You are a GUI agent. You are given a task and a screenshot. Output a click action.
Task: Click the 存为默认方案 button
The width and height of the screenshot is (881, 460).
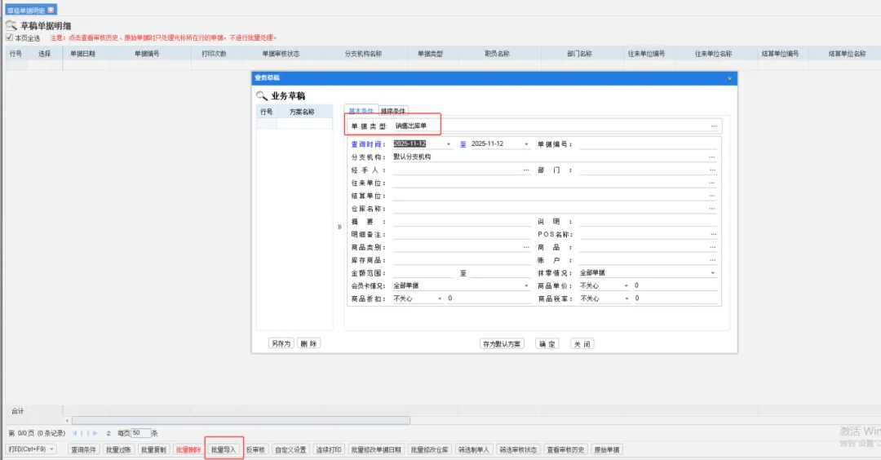pos(502,344)
